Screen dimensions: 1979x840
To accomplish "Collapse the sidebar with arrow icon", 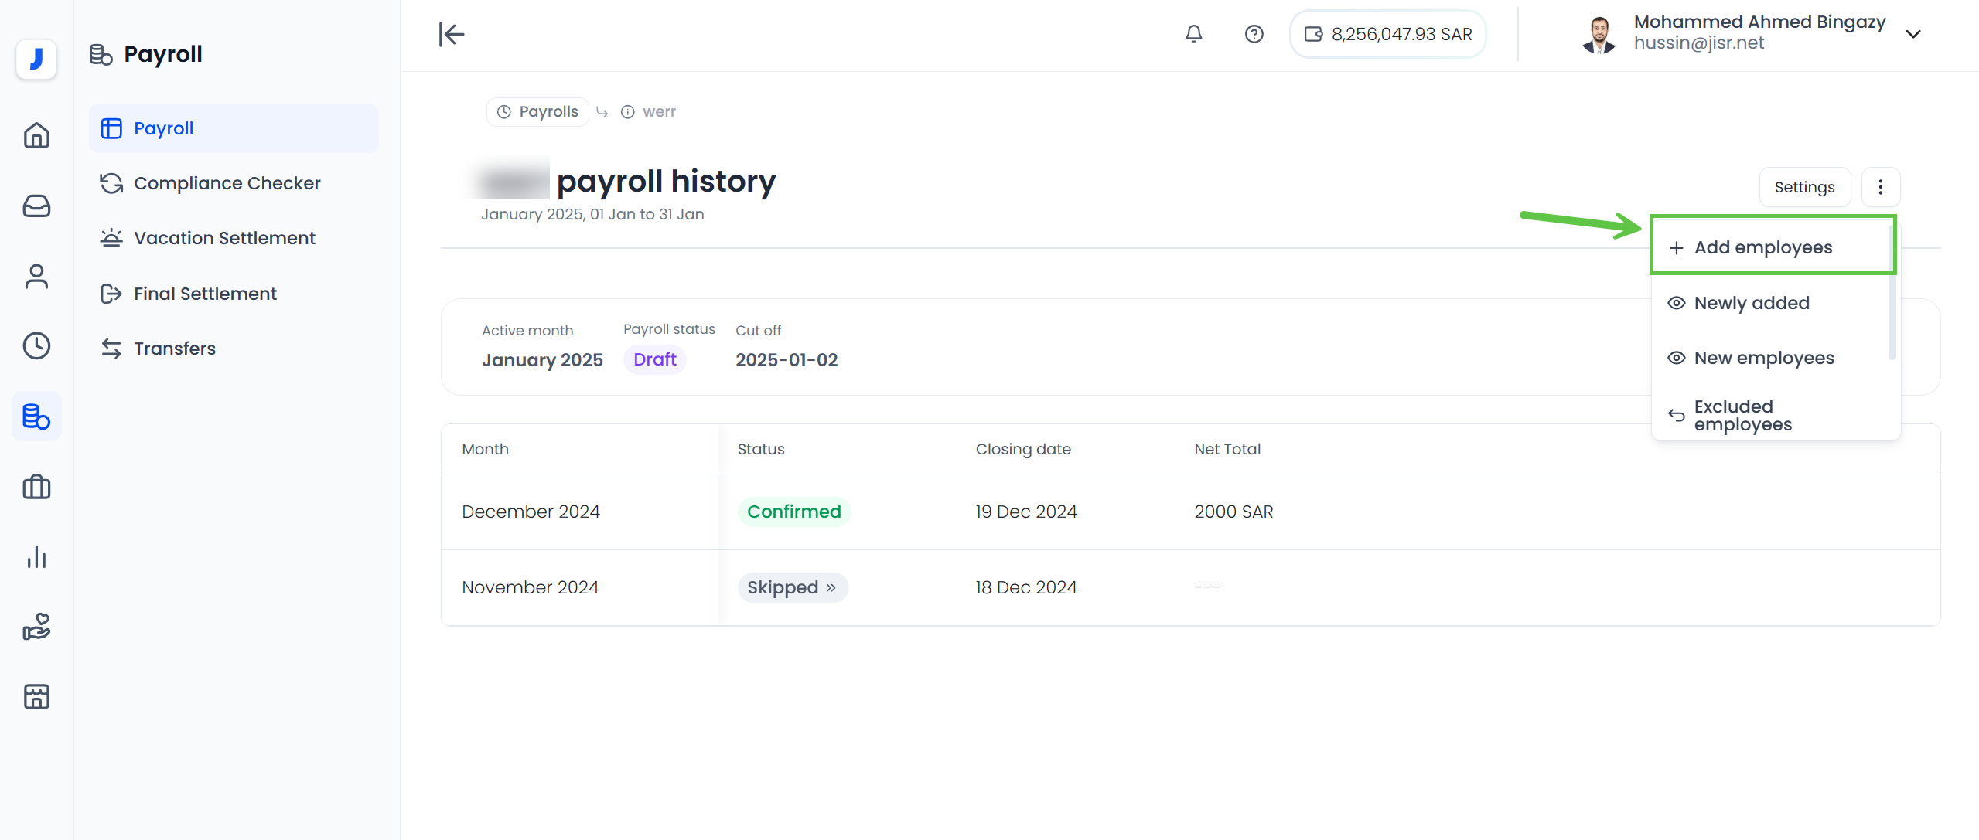I will tap(452, 34).
